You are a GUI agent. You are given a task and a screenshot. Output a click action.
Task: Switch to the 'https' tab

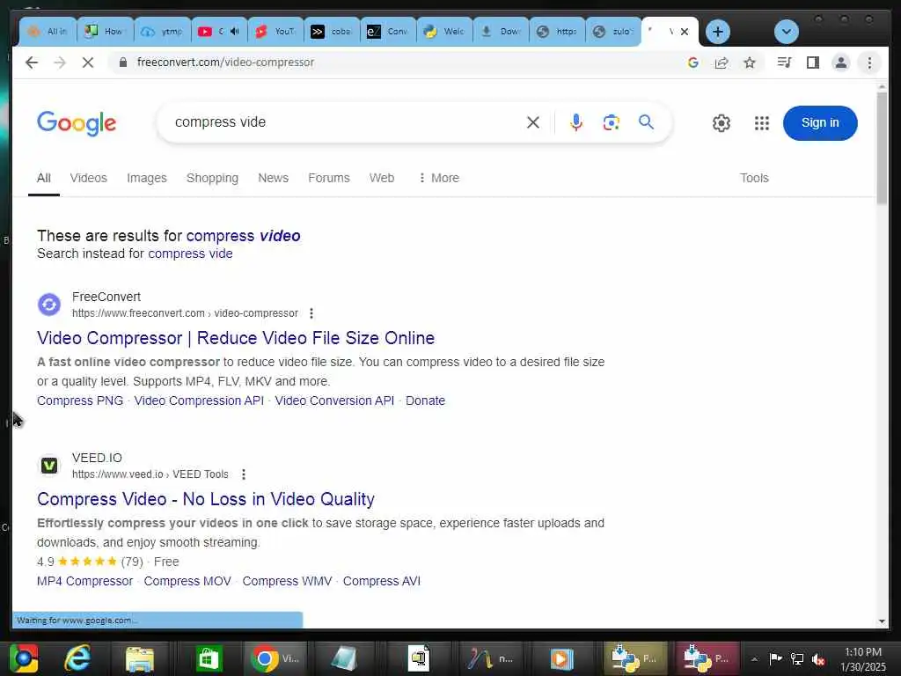click(x=557, y=32)
